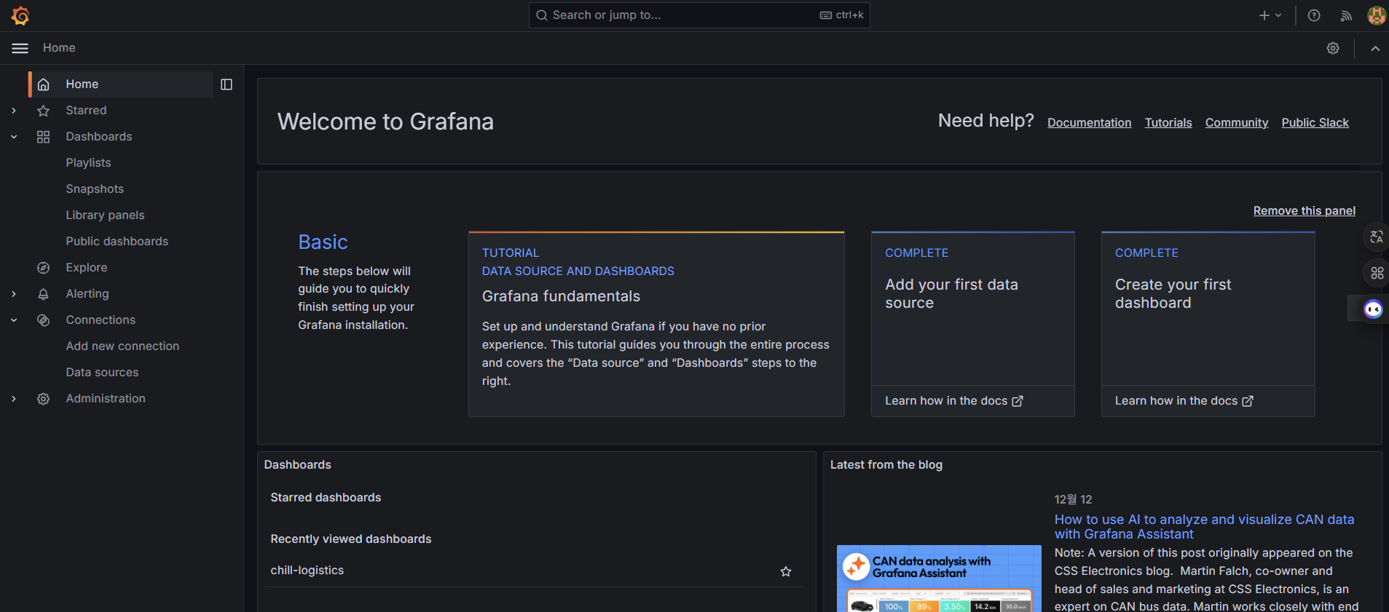Collapse the Connections section chevron
This screenshot has height=612, width=1389.
pos(14,320)
